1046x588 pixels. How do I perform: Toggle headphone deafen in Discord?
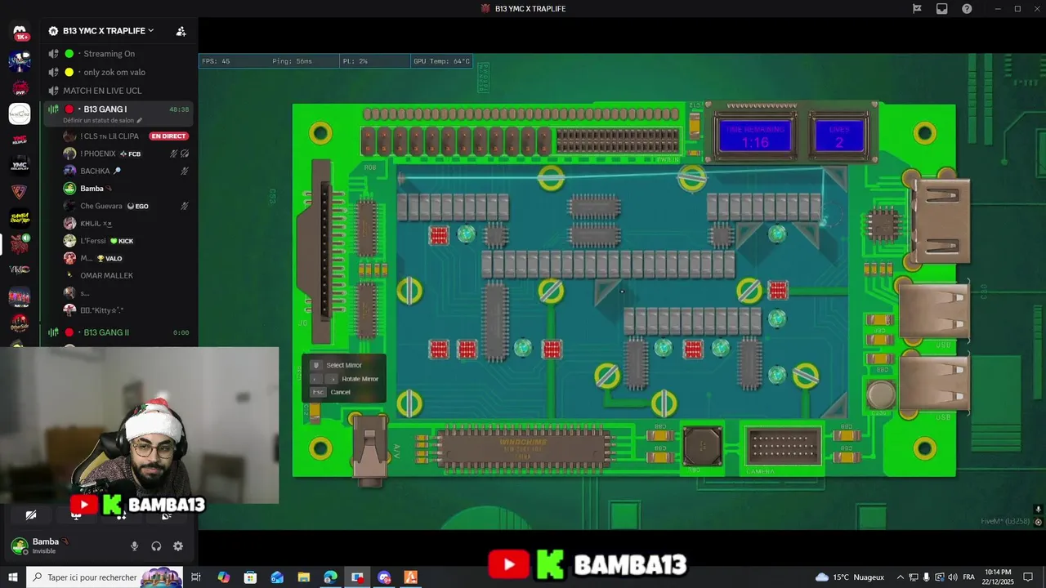click(x=156, y=546)
